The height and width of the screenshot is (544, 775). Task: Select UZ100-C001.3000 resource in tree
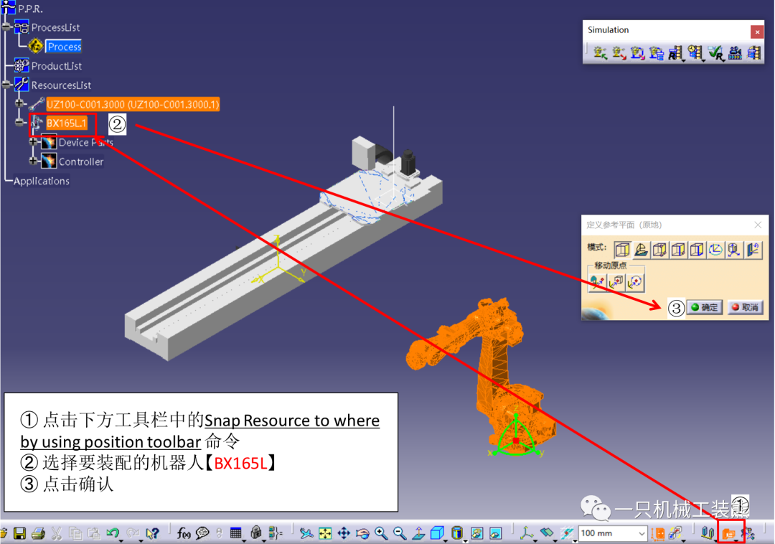133,104
